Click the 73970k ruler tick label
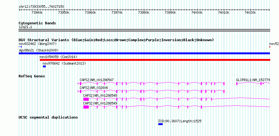The height and width of the screenshot is (136, 279). coord(117,12)
